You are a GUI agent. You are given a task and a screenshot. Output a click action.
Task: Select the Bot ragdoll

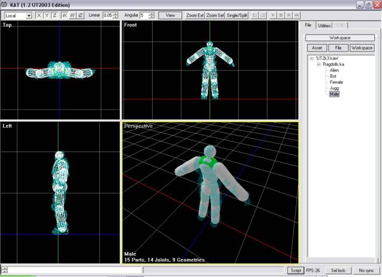pyautogui.click(x=333, y=76)
